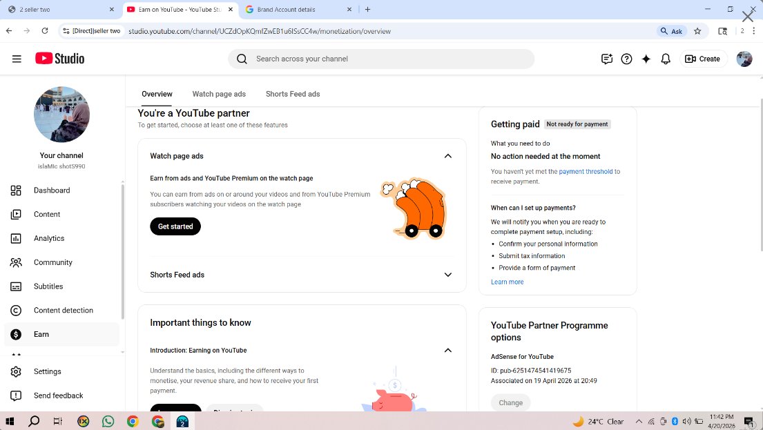The image size is (763, 430).
Task: Open Community in the sidebar
Action: (61, 262)
